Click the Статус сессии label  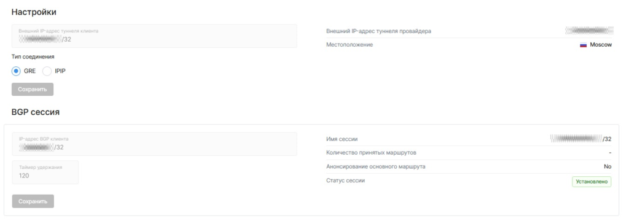[x=346, y=180]
